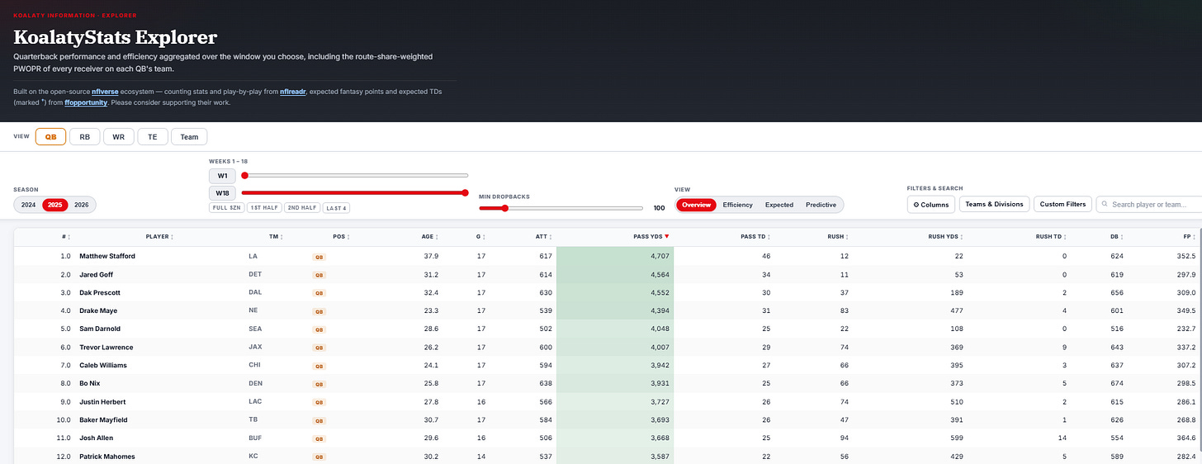Open the Columns chooser
The height and width of the screenshot is (464, 1202).
click(931, 204)
